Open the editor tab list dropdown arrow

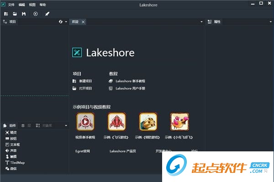click(201, 21)
